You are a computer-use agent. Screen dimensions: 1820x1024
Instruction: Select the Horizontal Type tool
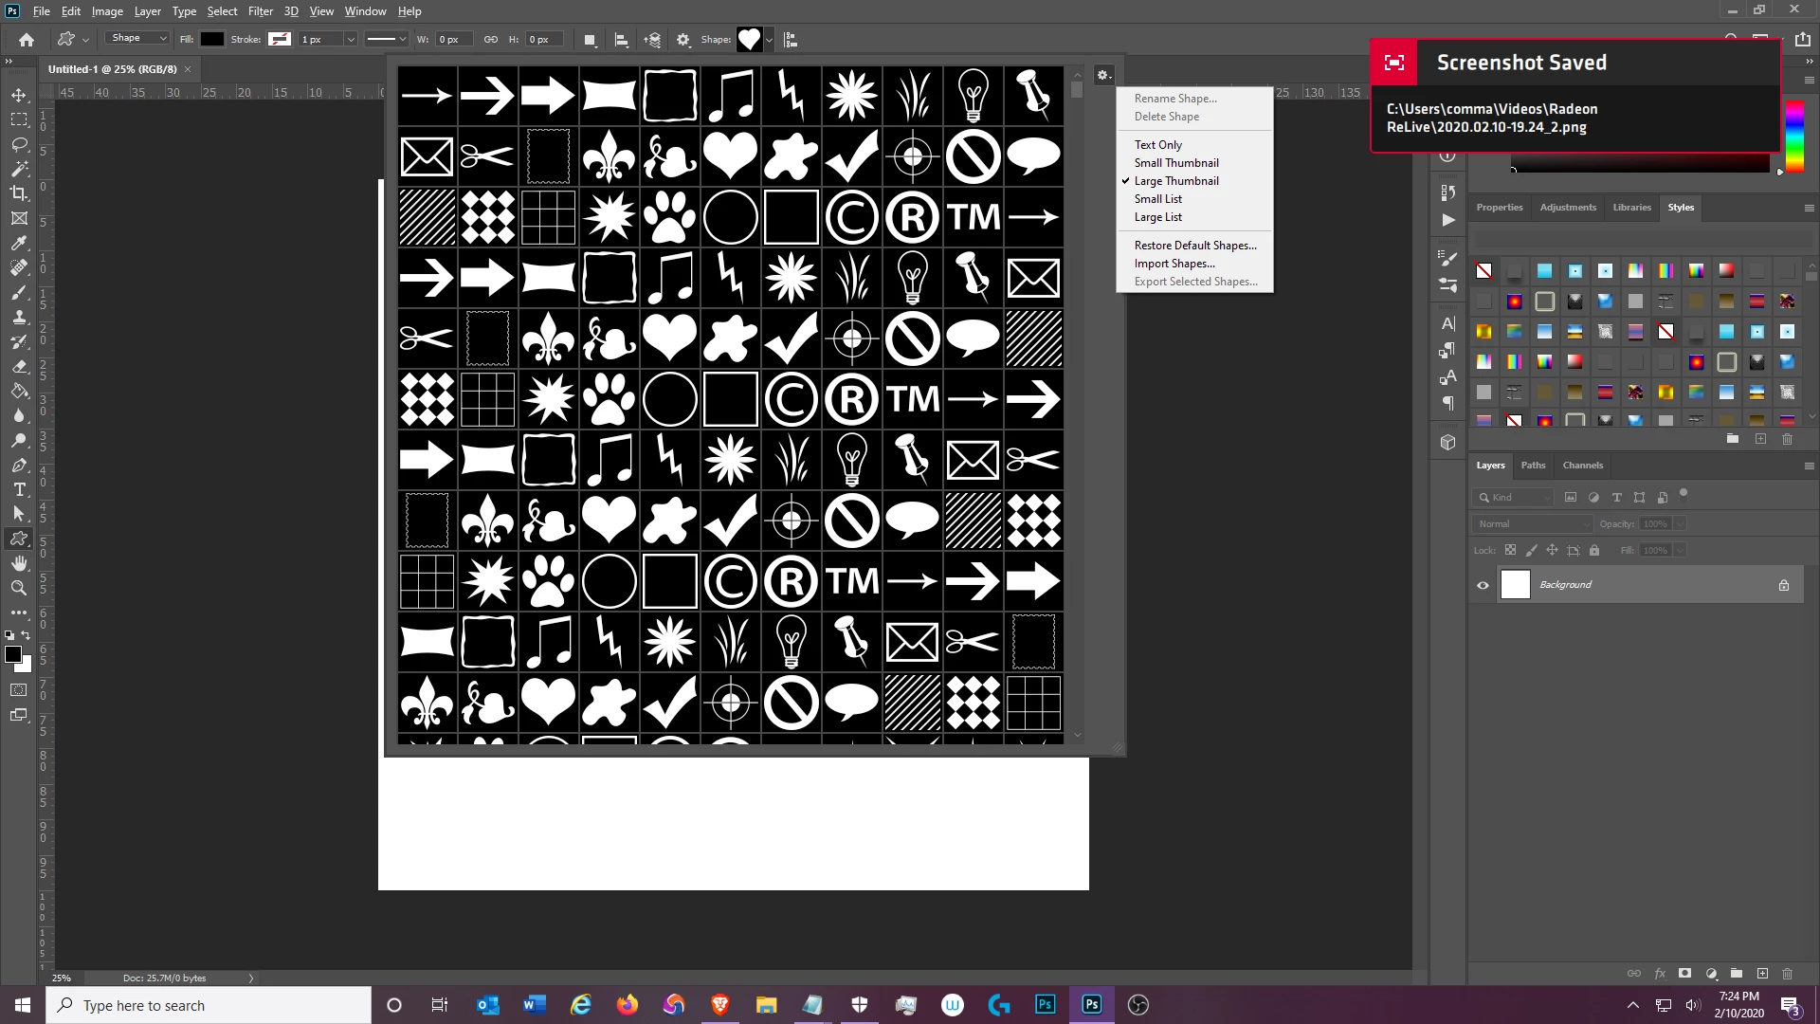19,489
